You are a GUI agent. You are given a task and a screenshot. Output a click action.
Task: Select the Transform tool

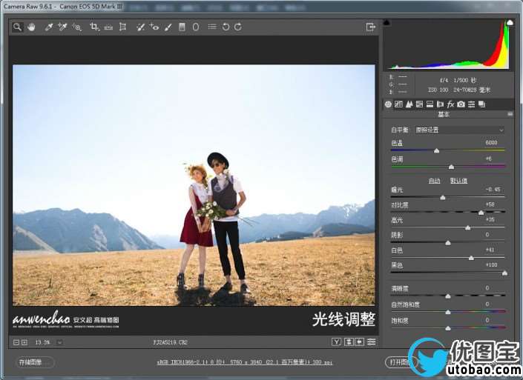122,27
